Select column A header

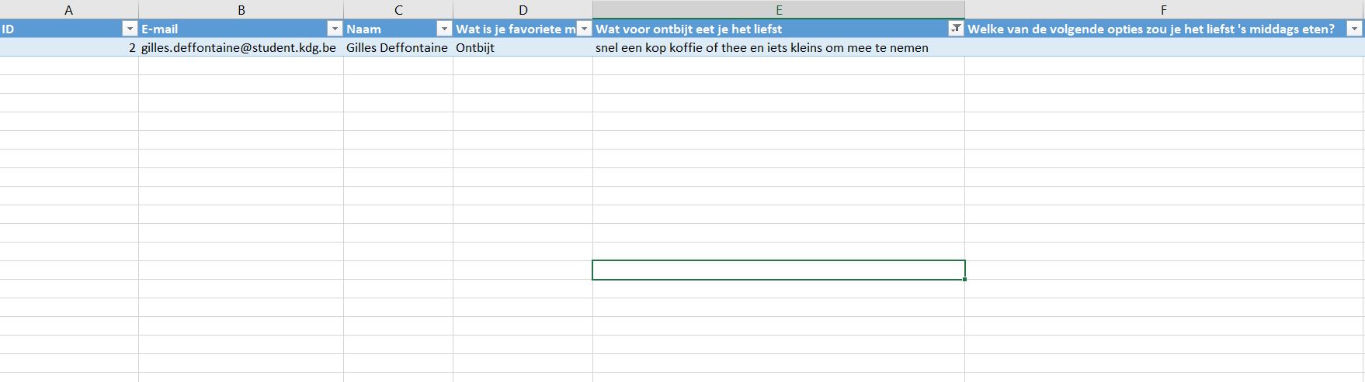click(69, 10)
